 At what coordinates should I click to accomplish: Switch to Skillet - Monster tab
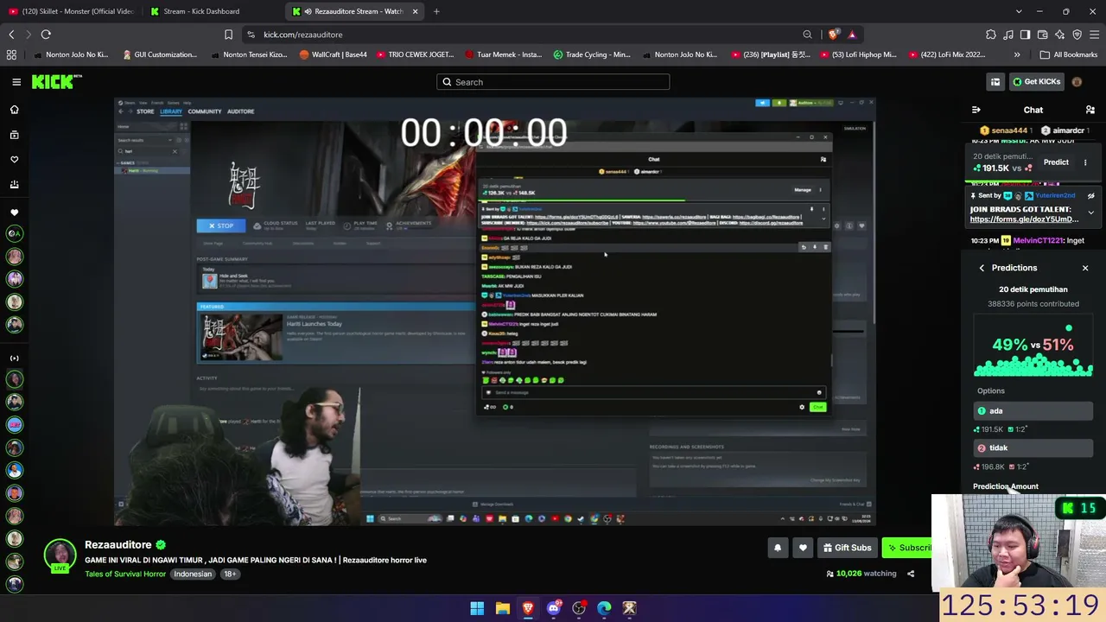(72, 11)
